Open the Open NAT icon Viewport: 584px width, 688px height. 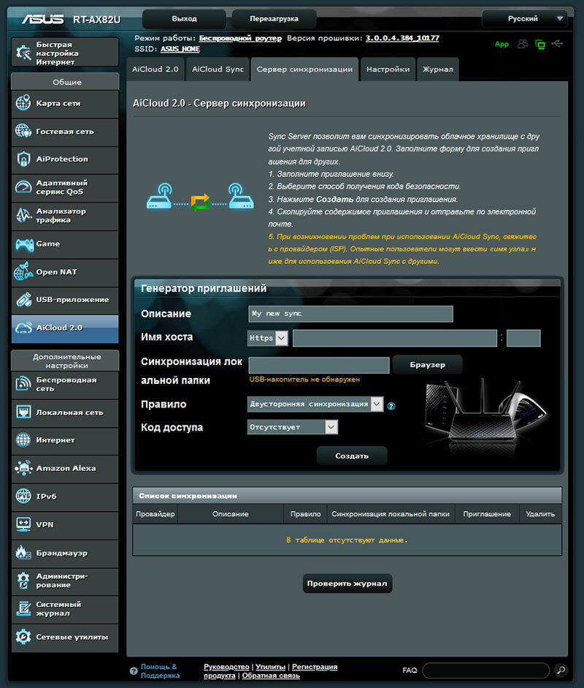(x=23, y=271)
